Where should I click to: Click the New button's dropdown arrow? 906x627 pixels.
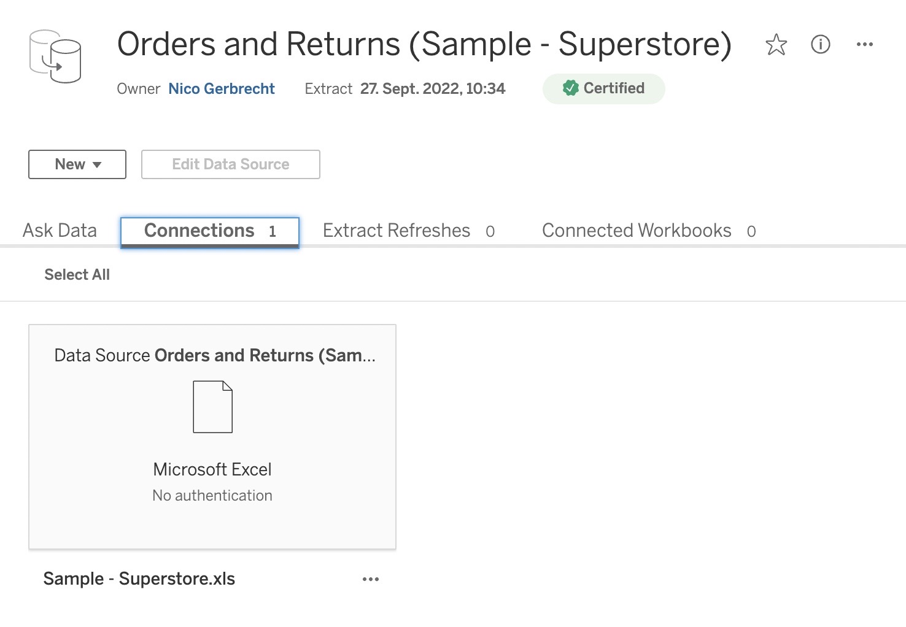[97, 165]
